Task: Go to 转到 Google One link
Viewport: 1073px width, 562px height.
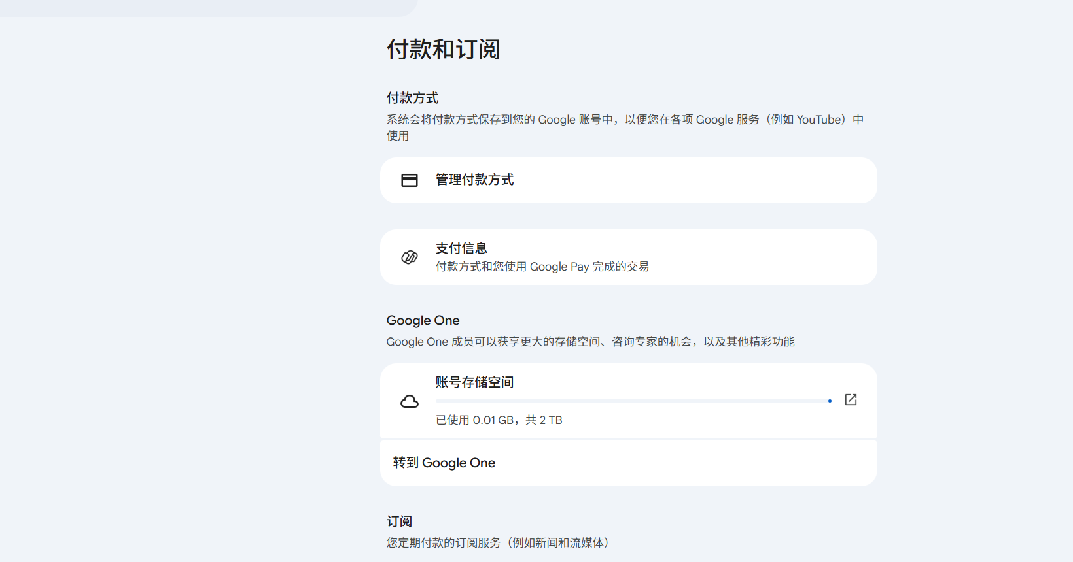Action: tap(444, 463)
